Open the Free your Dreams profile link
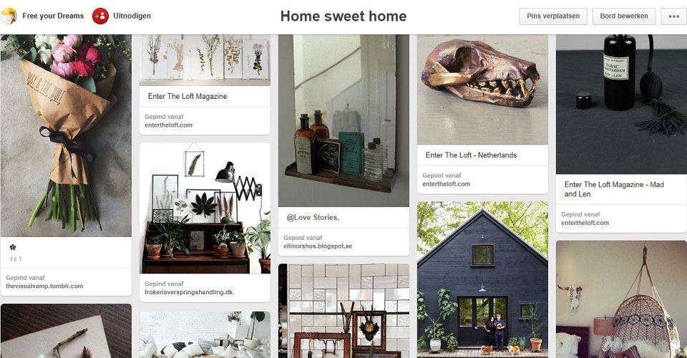The width and height of the screenshot is (687, 358). click(x=53, y=16)
